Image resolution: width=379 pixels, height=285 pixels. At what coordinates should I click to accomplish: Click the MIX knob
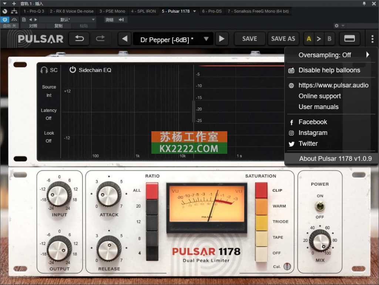[320, 241]
